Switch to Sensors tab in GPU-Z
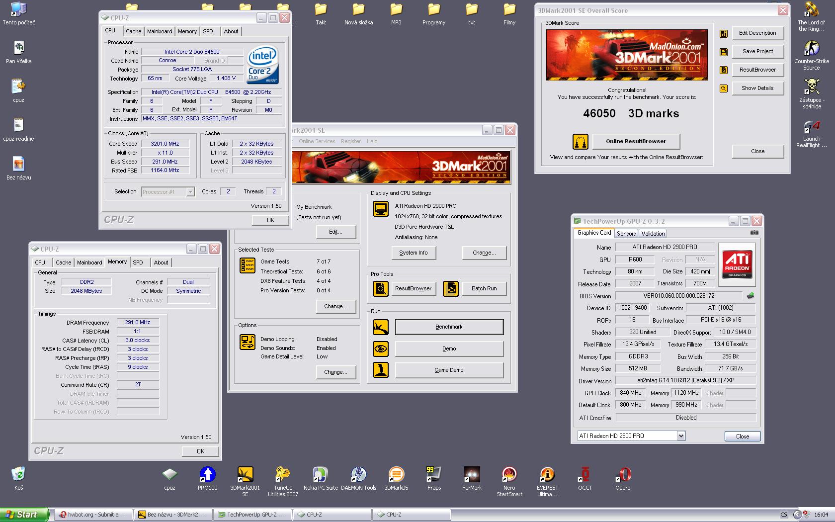The width and height of the screenshot is (835, 522). [x=626, y=234]
